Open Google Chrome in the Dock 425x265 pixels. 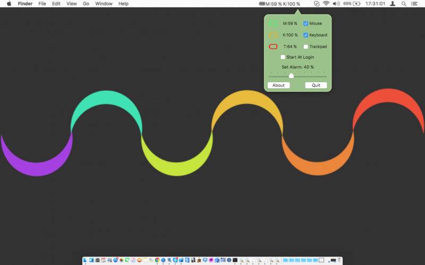coord(157,260)
